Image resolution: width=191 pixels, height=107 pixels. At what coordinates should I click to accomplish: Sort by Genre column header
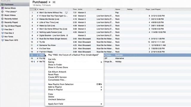[x=118, y=9]
